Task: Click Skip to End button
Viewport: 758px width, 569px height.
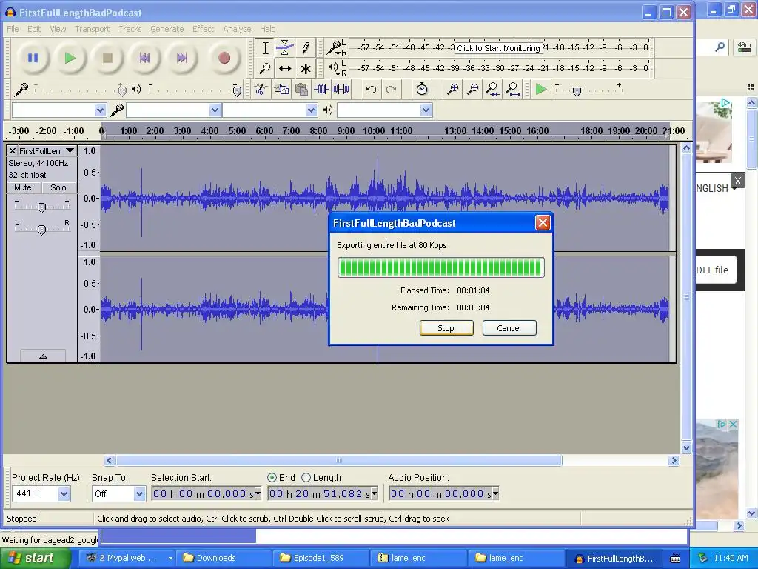Action: [x=182, y=58]
